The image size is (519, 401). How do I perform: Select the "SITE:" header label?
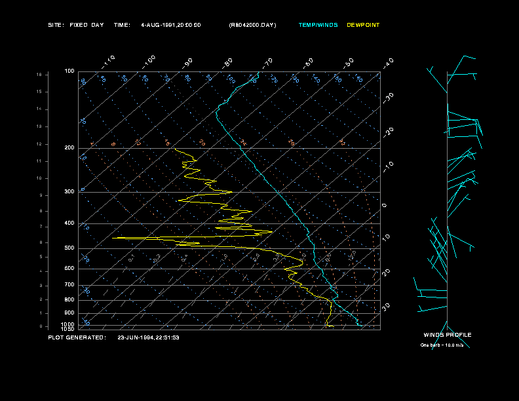point(56,25)
